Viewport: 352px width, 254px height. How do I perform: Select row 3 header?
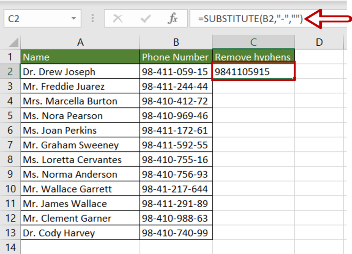[10, 86]
